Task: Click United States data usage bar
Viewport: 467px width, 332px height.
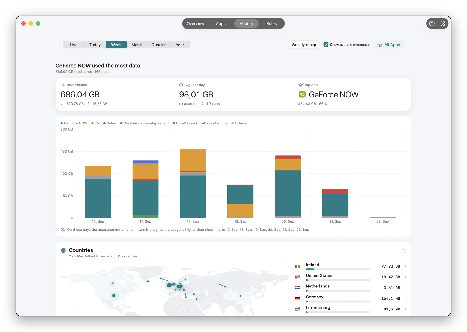Action: 338,280
